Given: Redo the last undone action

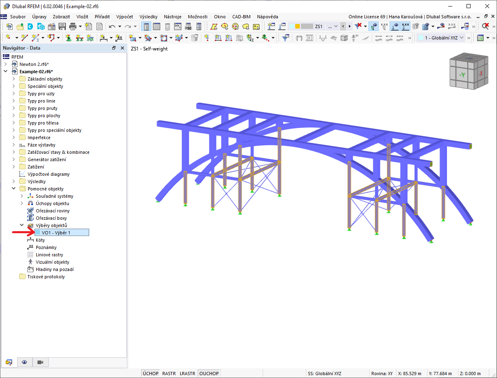Looking at the screenshot, I should [x=128, y=26].
